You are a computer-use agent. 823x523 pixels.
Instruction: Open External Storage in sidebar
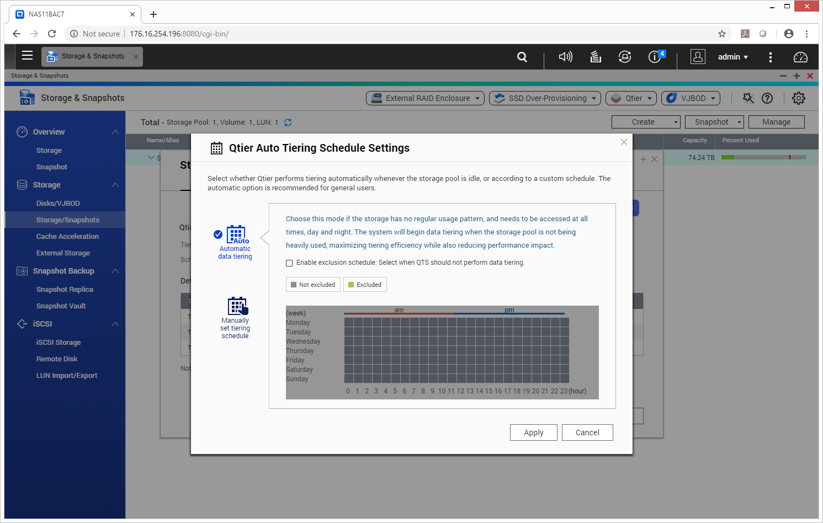click(63, 253)
